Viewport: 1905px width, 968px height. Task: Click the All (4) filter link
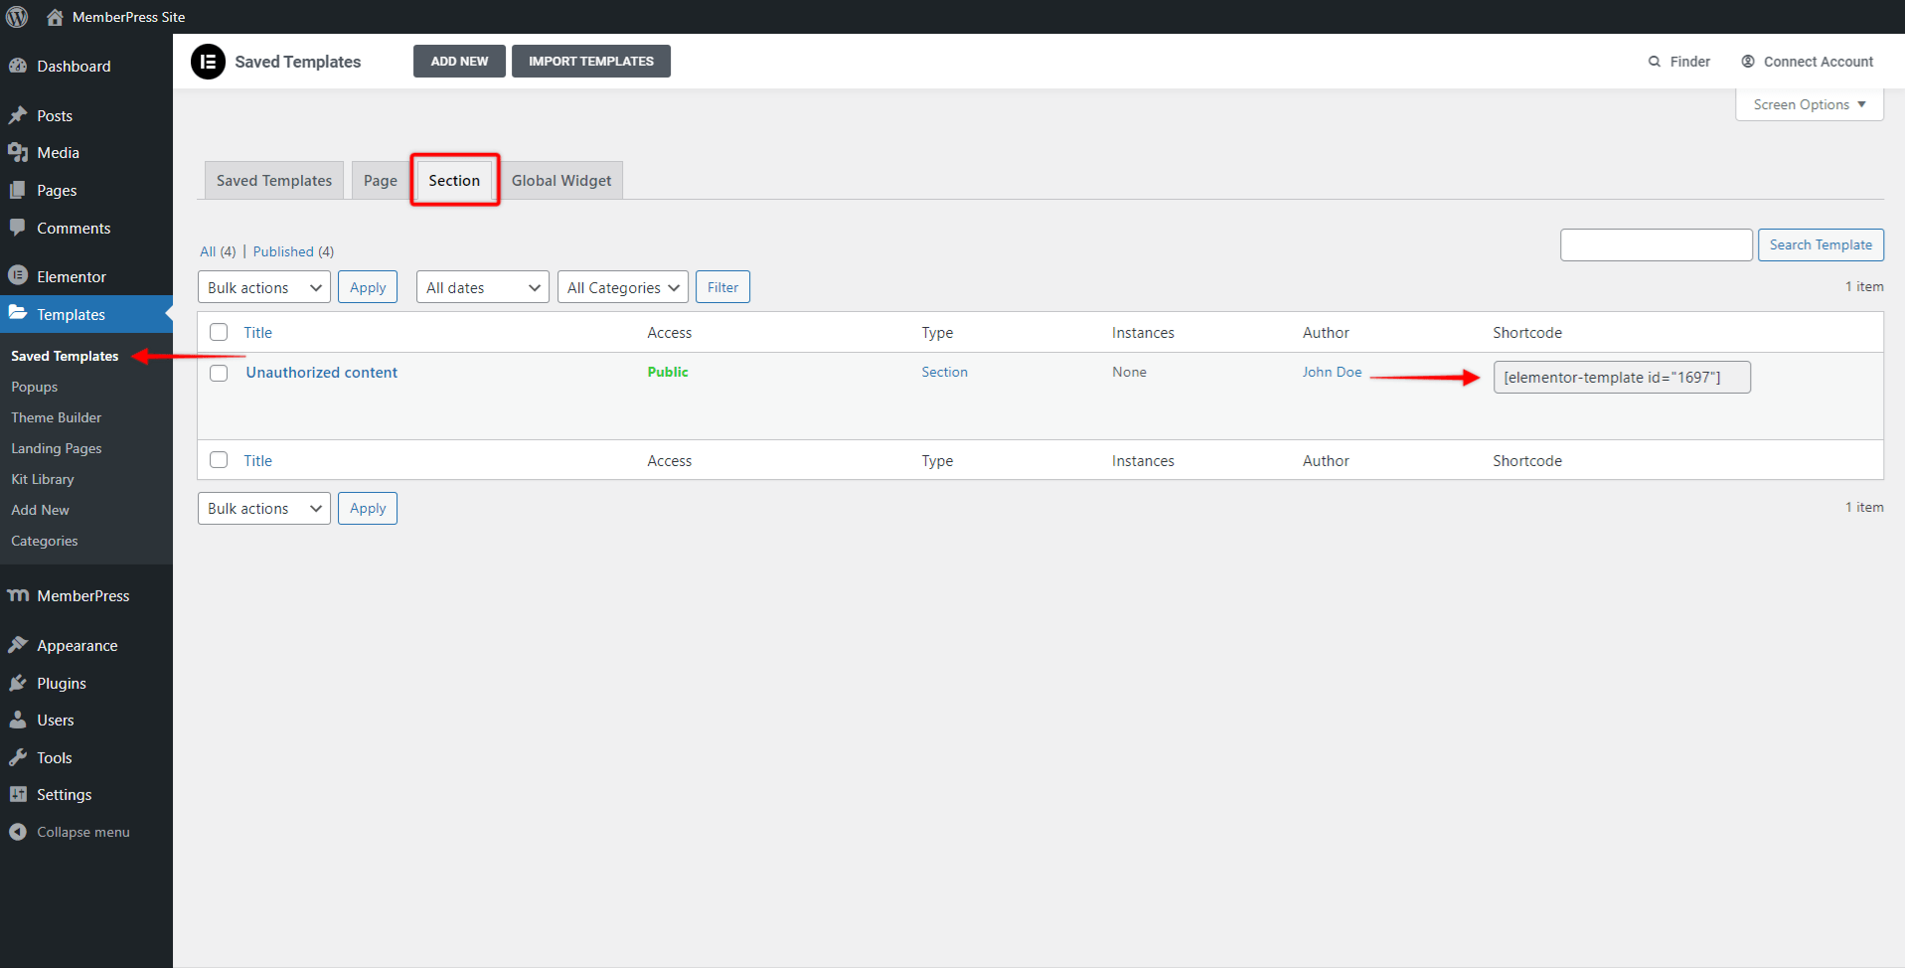[x=218, y=251]
